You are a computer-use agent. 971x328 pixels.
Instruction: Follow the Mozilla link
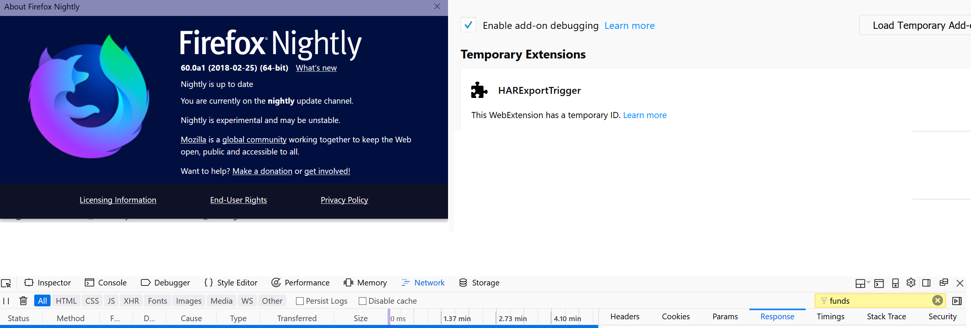pyautogui.click(x=193, y=140)
